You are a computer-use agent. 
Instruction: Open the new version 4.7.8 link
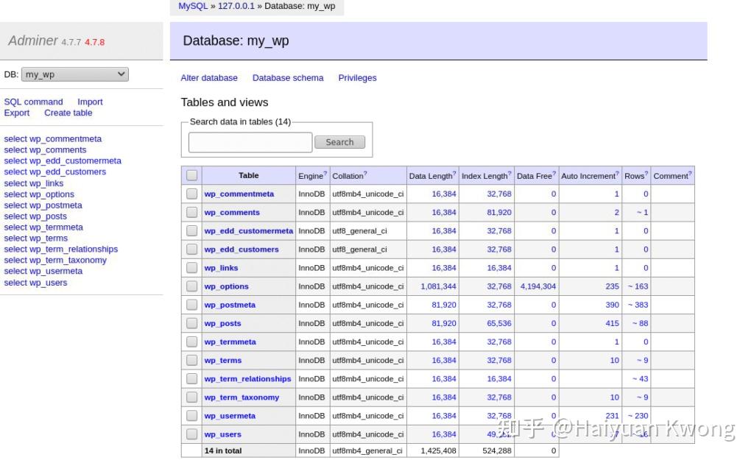pyautogui.click(x=94, y=42)
